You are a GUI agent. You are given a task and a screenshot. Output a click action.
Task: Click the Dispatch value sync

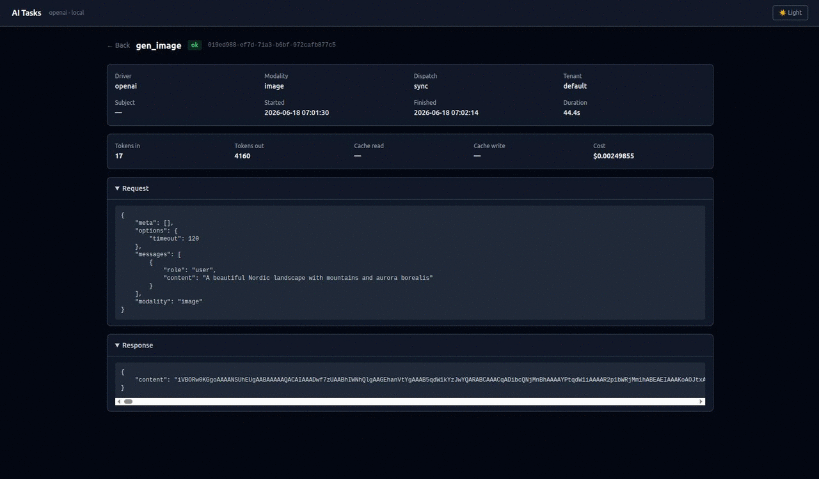click(421, 86)
